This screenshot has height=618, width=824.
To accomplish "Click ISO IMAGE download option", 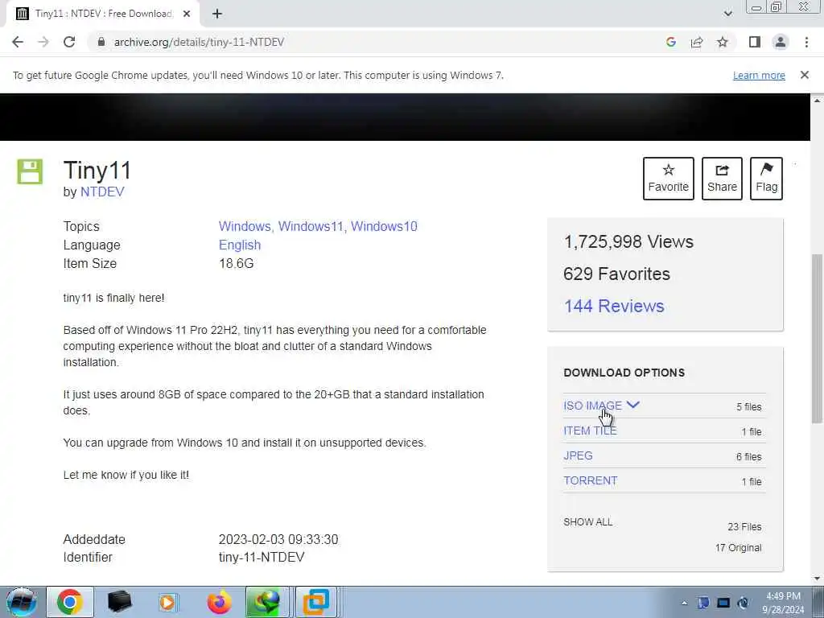I will (592, 406).
